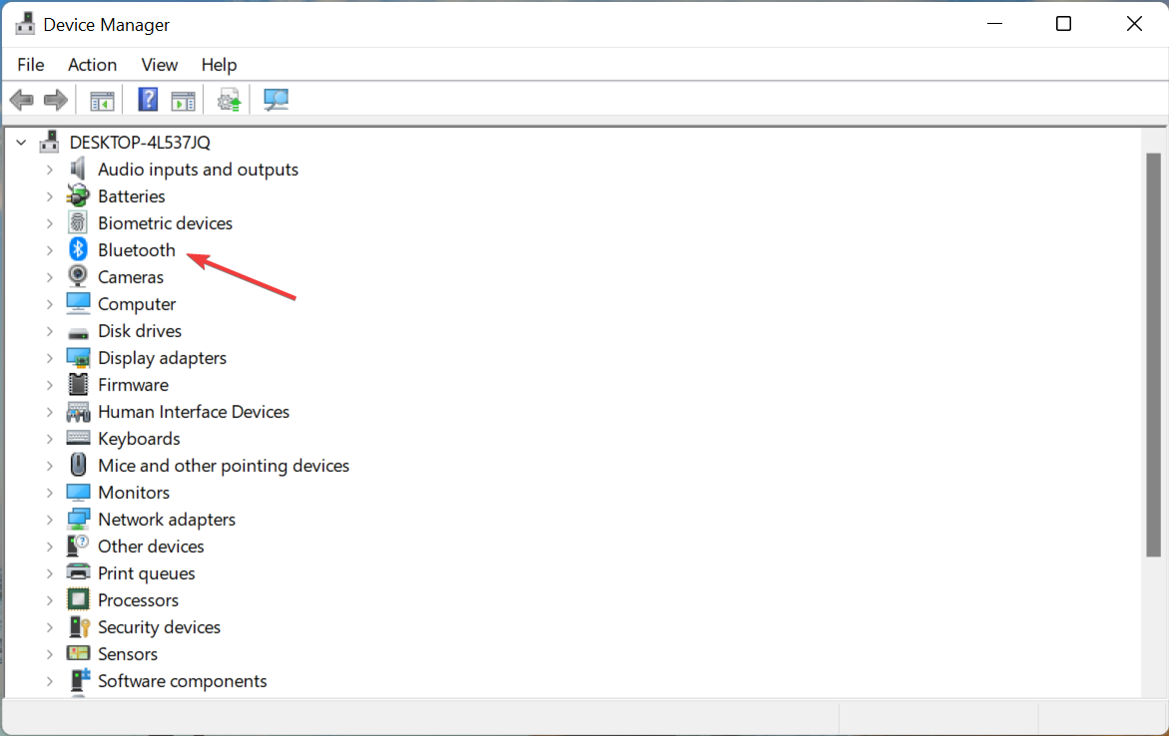Screen dimensions: 1169x736
Task: Select Human Interface Devices item
Action: [193, 411]
